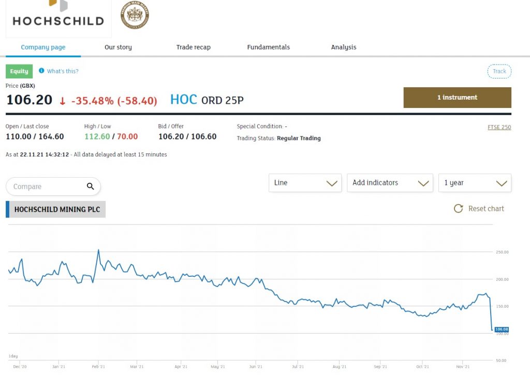The width and height of the screenshot is (530, 379).
Task: Click the ORD 25P share class text
Action: pyautogui.click(x=223, y=101)
